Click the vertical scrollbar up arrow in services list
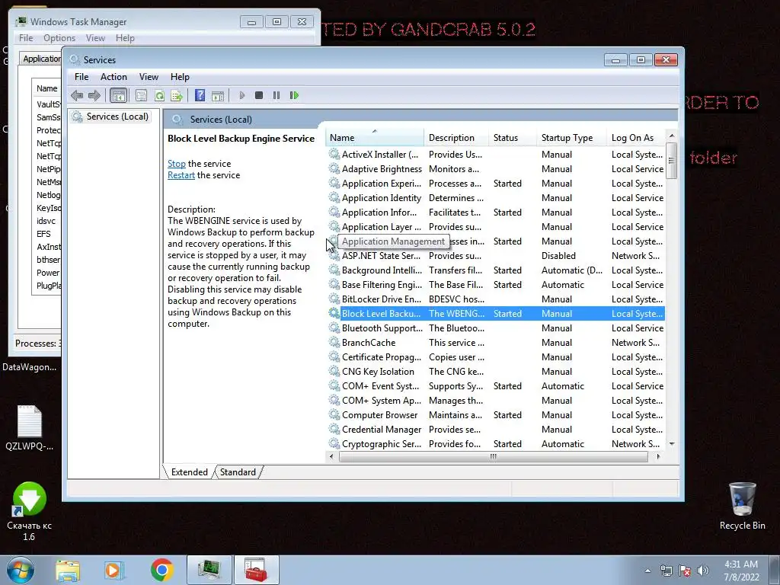Viewport: 780px width, 585px height. click(672, 136)
